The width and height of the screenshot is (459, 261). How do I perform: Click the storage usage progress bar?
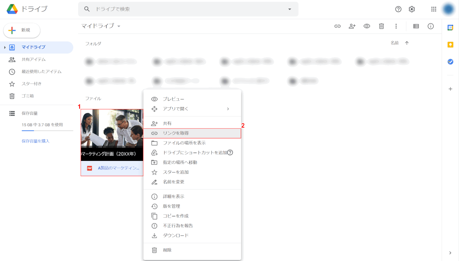coord(47,130)
